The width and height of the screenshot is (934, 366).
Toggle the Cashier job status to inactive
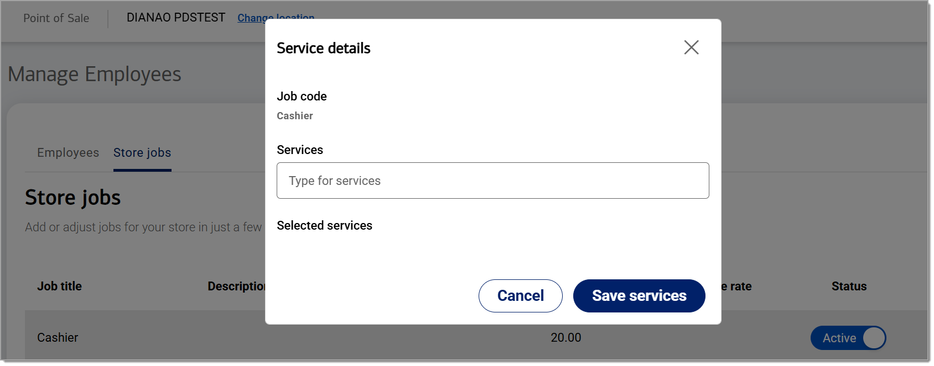pos(848,337)
